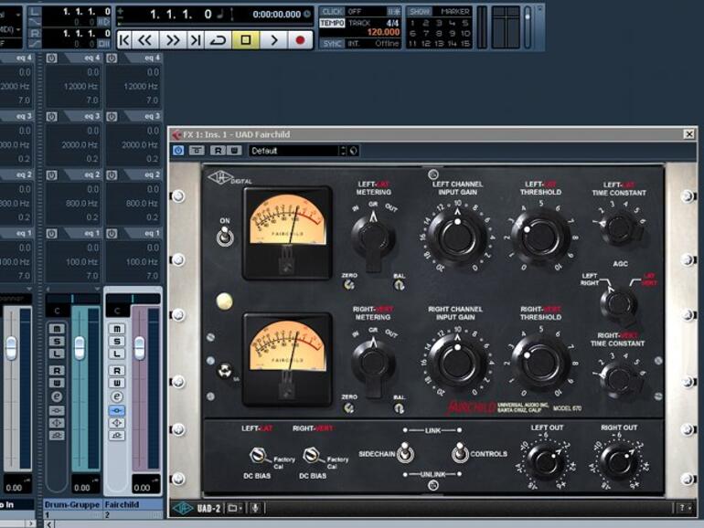Click the CLICK metronome button
Image resolution: width=704 pixels, height=528 pixels.
(331, 11)
